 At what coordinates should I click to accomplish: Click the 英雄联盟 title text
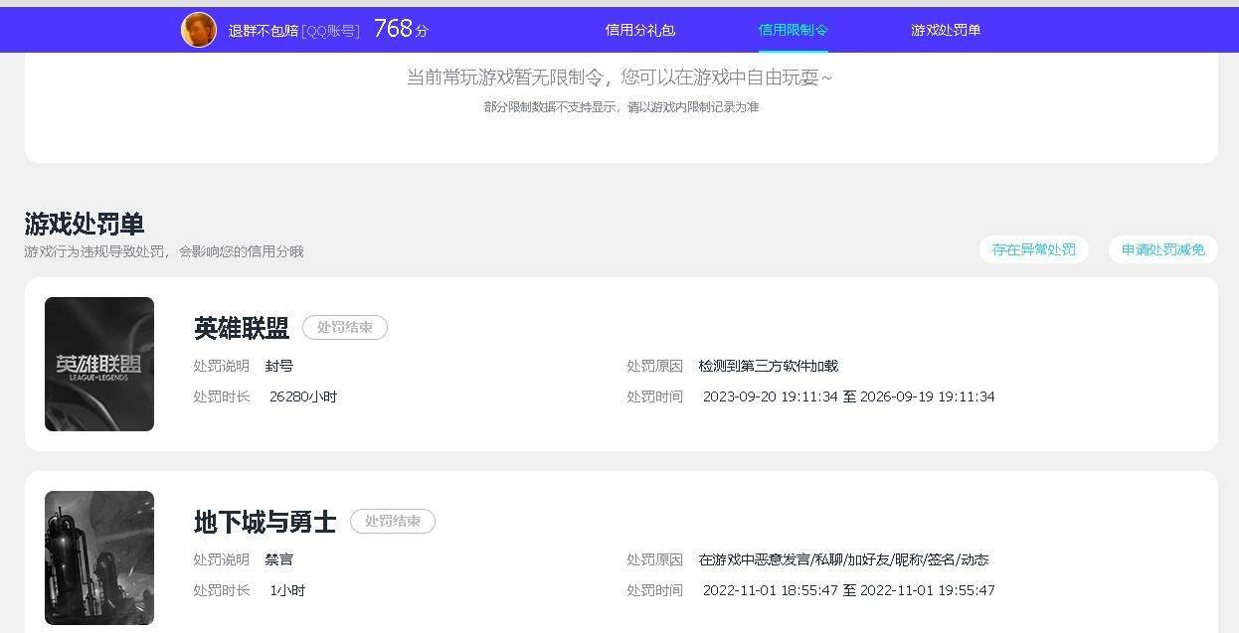tap(242, 328)
